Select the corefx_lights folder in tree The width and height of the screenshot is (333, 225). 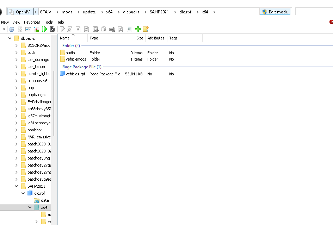click(38, 74)
